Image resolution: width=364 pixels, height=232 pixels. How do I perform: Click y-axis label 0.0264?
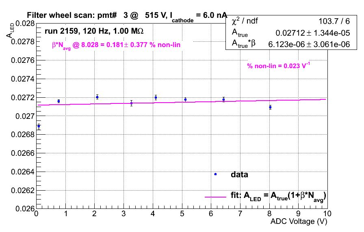(23, 172)
